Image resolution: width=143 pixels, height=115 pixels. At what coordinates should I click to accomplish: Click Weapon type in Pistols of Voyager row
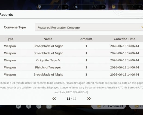10,67
